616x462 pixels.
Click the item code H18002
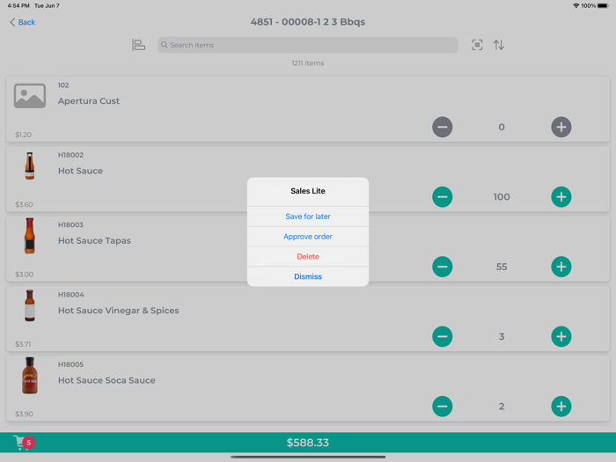70,155
